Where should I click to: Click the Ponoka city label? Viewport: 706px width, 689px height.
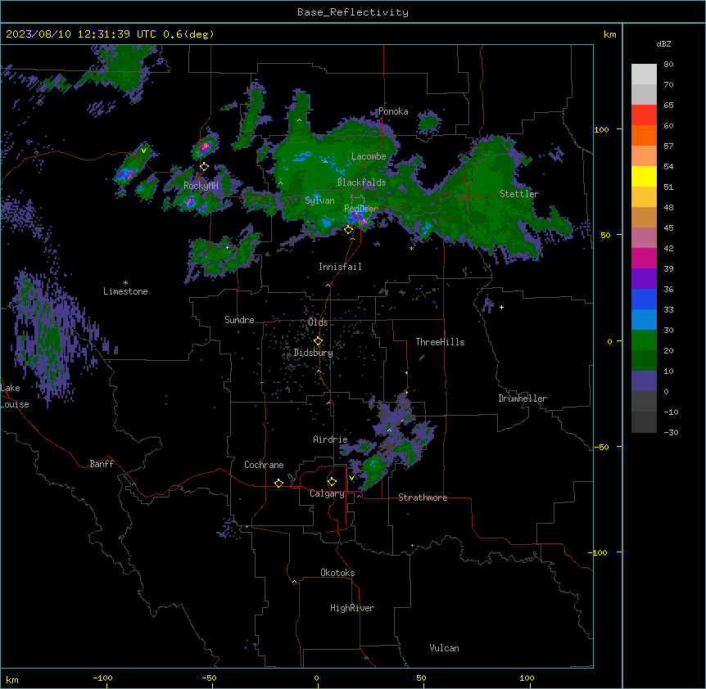click(x=393, y=111)
